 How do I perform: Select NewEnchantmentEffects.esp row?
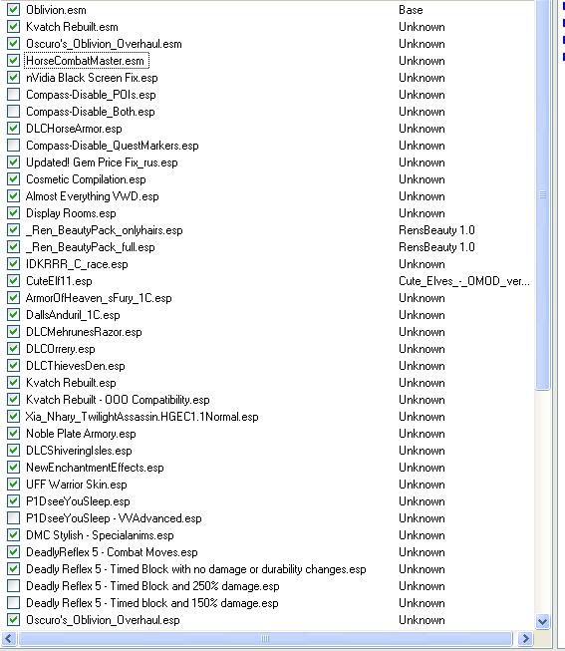pos(95,468)
